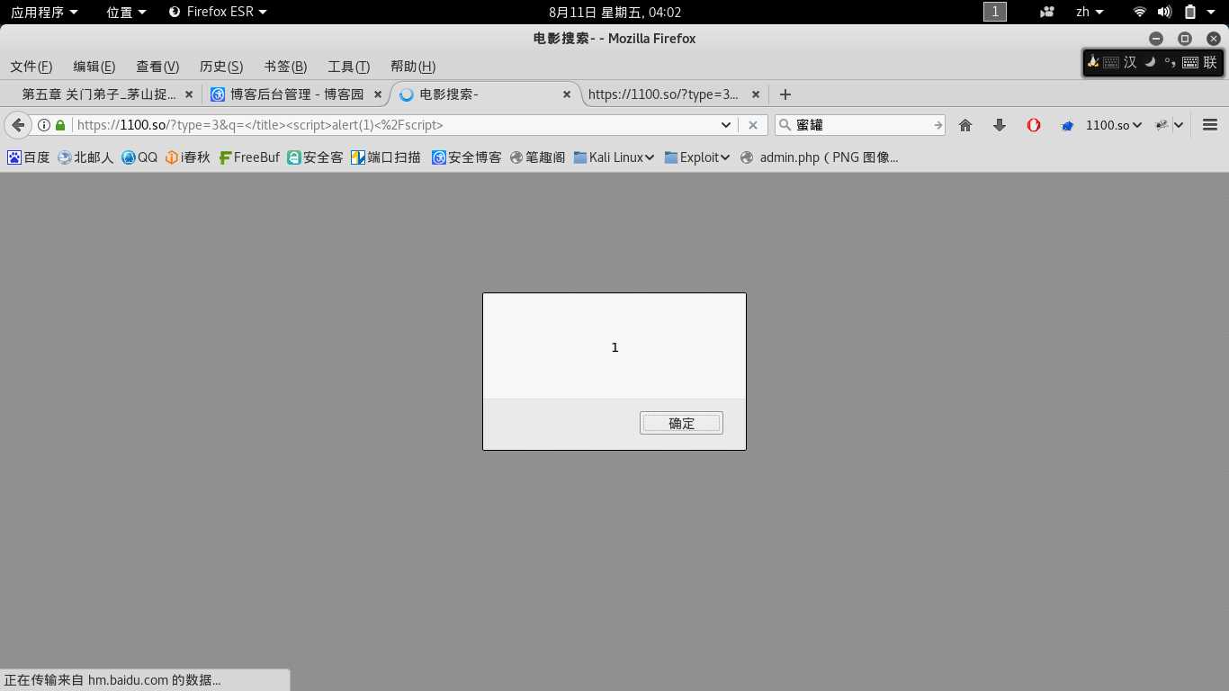
Task: Expand the dropdown beside the spider icon
Action: pos(1179,125)
